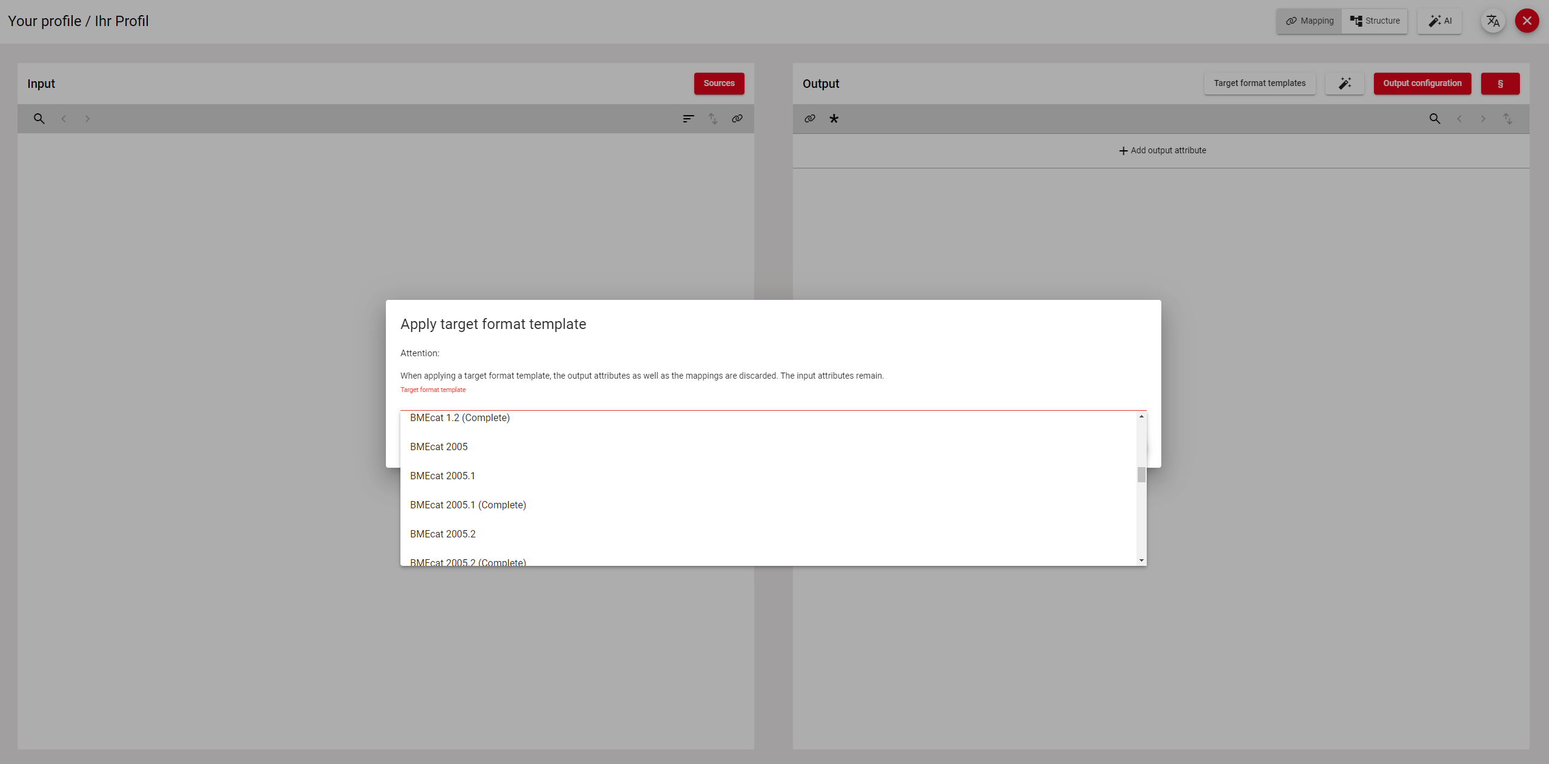This screenshot has width=1549, height=764.
Task: Switch to the Mapping view
Action: (1310, 21)
